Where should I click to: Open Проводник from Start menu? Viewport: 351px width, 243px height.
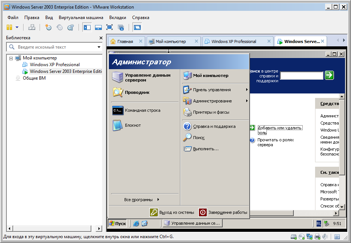[x=144, y=92]
